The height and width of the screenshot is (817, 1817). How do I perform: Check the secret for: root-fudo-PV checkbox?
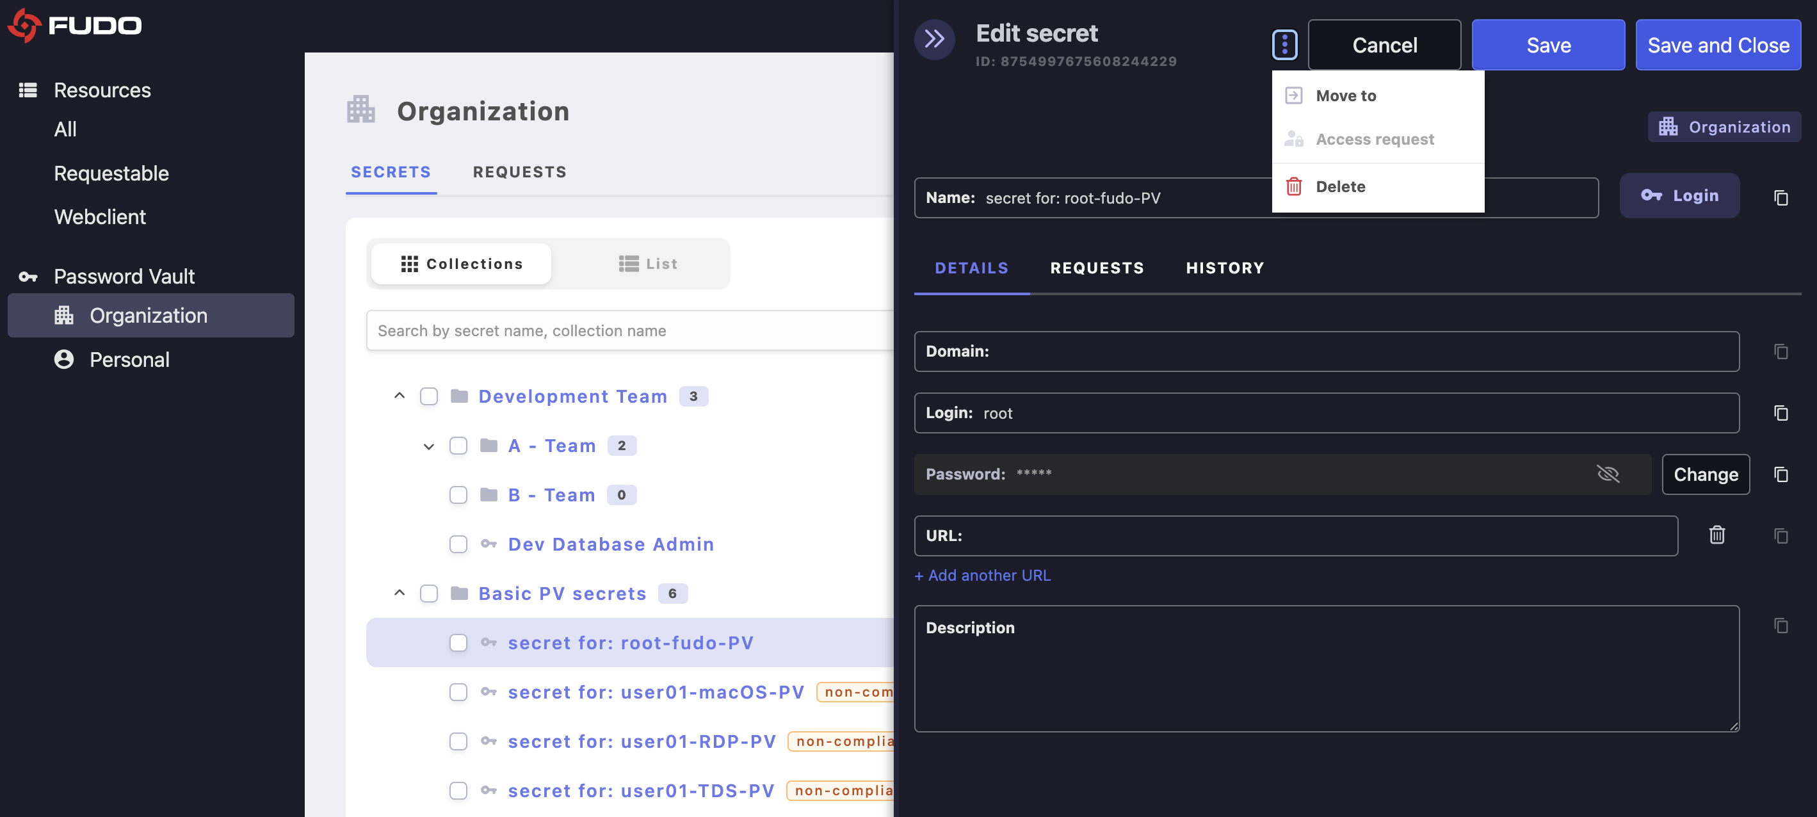[458, 643]
